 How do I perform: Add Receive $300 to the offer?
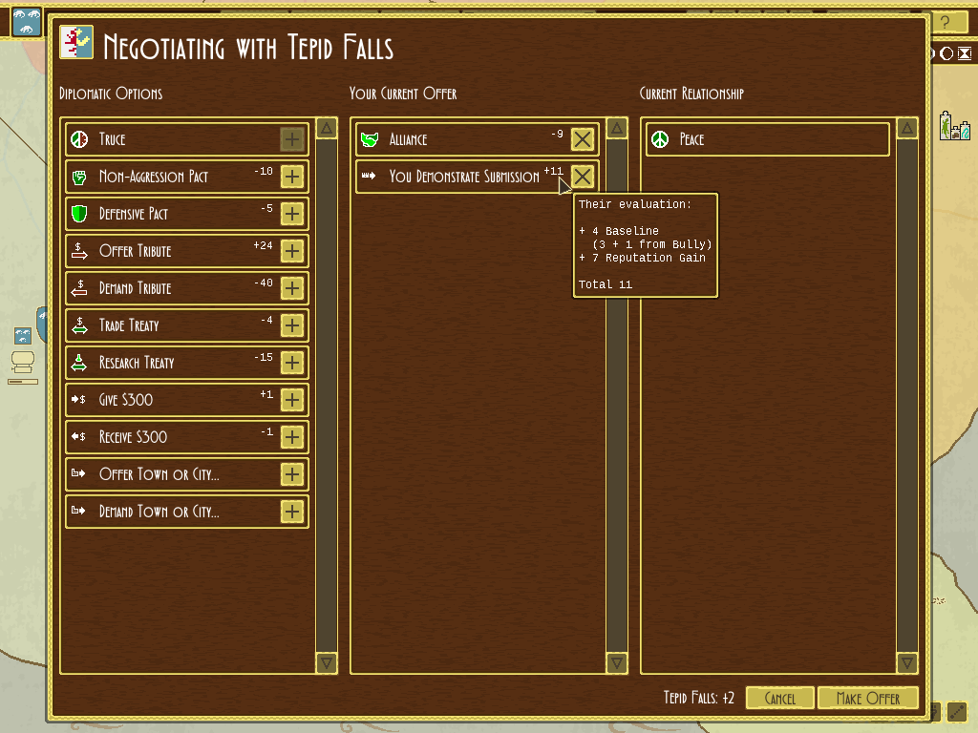(292, 437)
